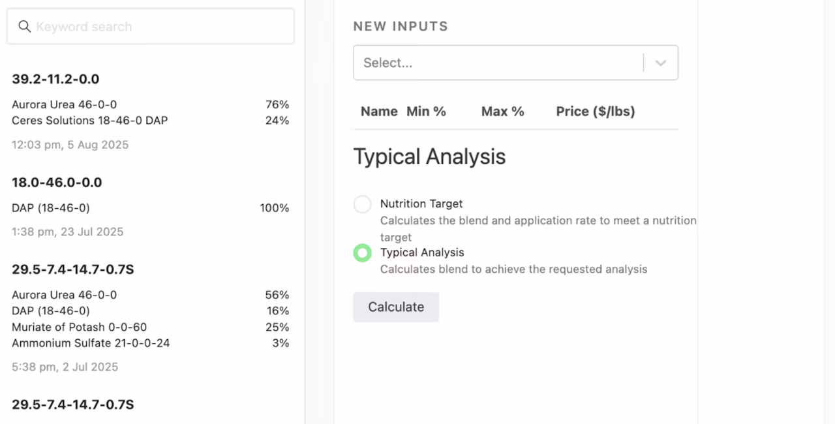The height and width of the screenshot is (424, 835).
Task: Click the Name column header
Action: click(x=379, y=112)
